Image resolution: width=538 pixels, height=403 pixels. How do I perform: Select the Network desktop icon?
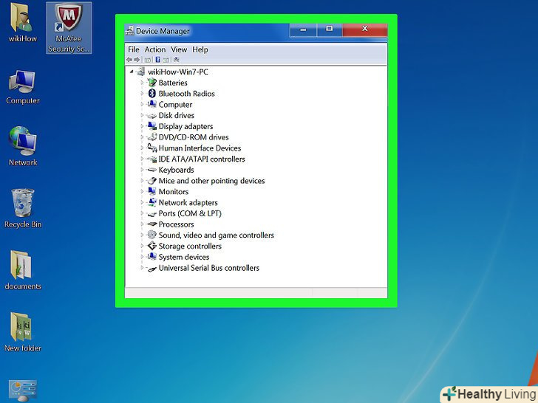point(22,145)
